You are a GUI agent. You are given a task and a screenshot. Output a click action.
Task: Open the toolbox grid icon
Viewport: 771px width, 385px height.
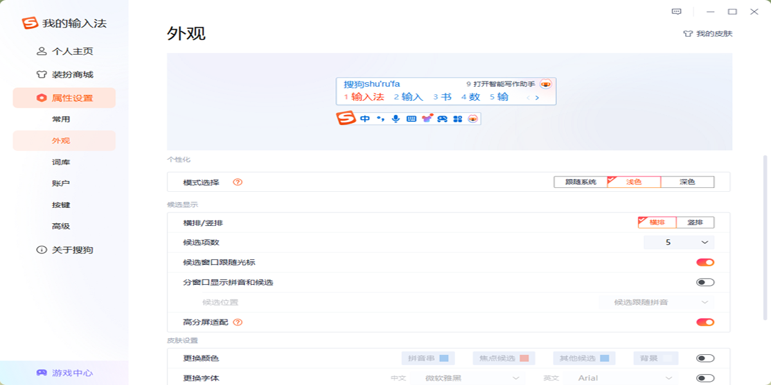tap(456, 118)
